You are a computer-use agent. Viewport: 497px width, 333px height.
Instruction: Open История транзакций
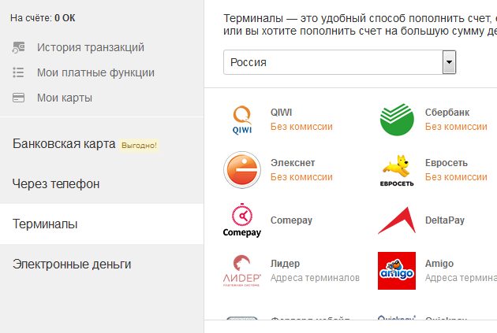point(91,47)
